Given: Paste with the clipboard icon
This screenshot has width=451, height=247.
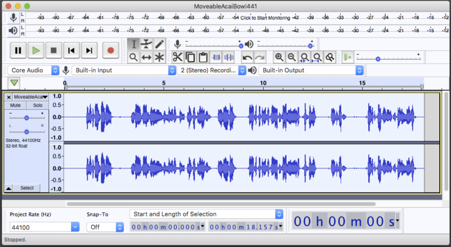Looking at the screenshot, I should [203, 57].
